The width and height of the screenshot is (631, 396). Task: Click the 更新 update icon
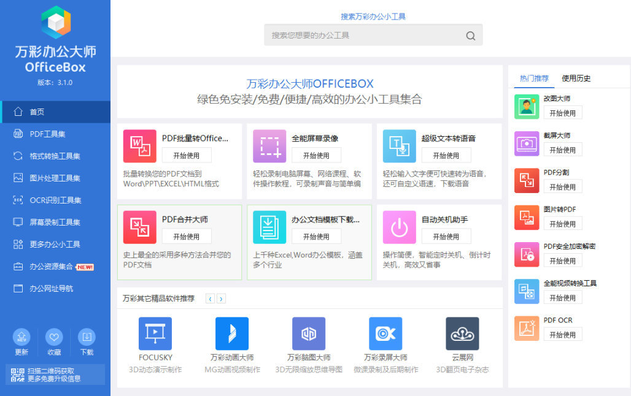(x=21, y=337)
